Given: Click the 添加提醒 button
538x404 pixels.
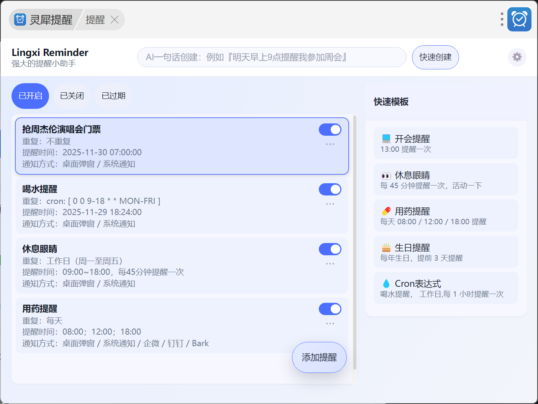Looking at the screenshot, I should (x=319, y=357).
